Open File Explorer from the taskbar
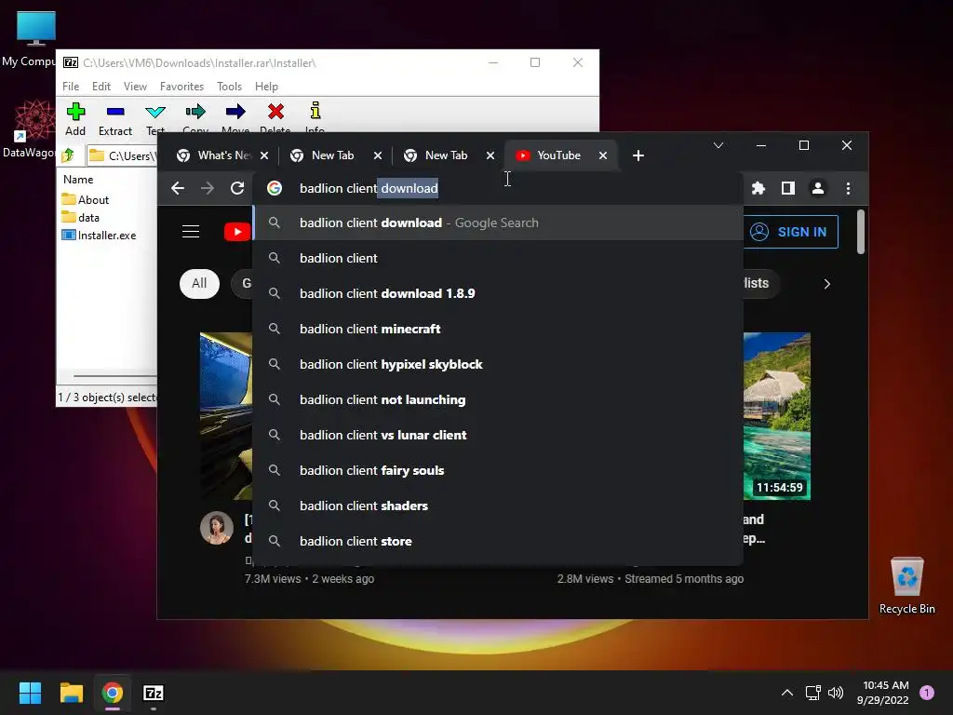This screenshot has height=715, width=953. 71,693
